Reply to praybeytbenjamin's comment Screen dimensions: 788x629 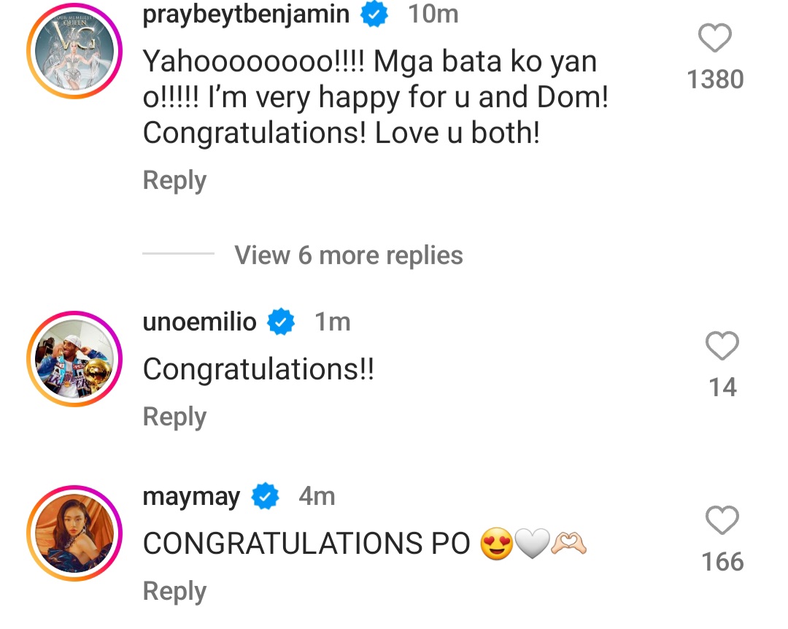pos(174,180)
